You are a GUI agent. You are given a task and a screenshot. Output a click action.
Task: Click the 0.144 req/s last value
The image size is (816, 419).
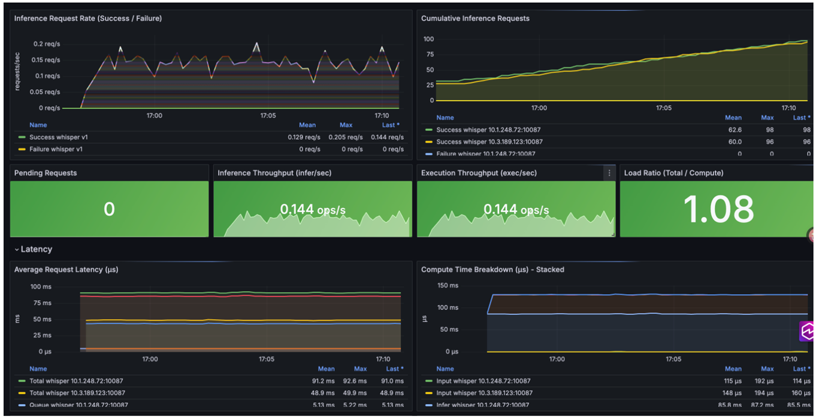[x=387, y=137]
